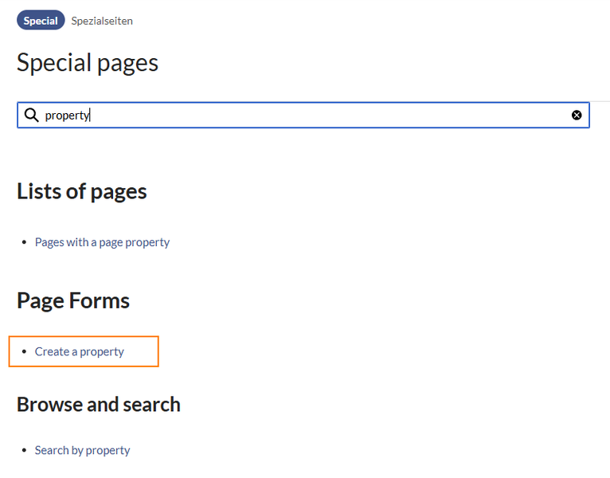Viewport: 610px width, 478px height.
Task: Click the word "Pages" in first list link
Action: tap(49, 242)
